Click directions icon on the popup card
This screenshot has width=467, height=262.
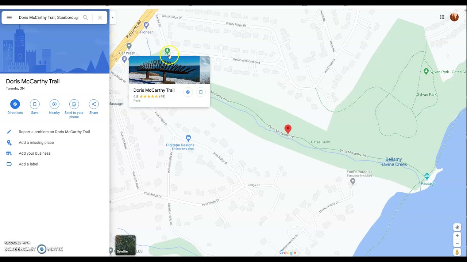[188, 92]
